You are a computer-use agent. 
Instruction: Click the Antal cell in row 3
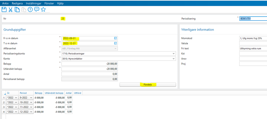pos(69,107)
